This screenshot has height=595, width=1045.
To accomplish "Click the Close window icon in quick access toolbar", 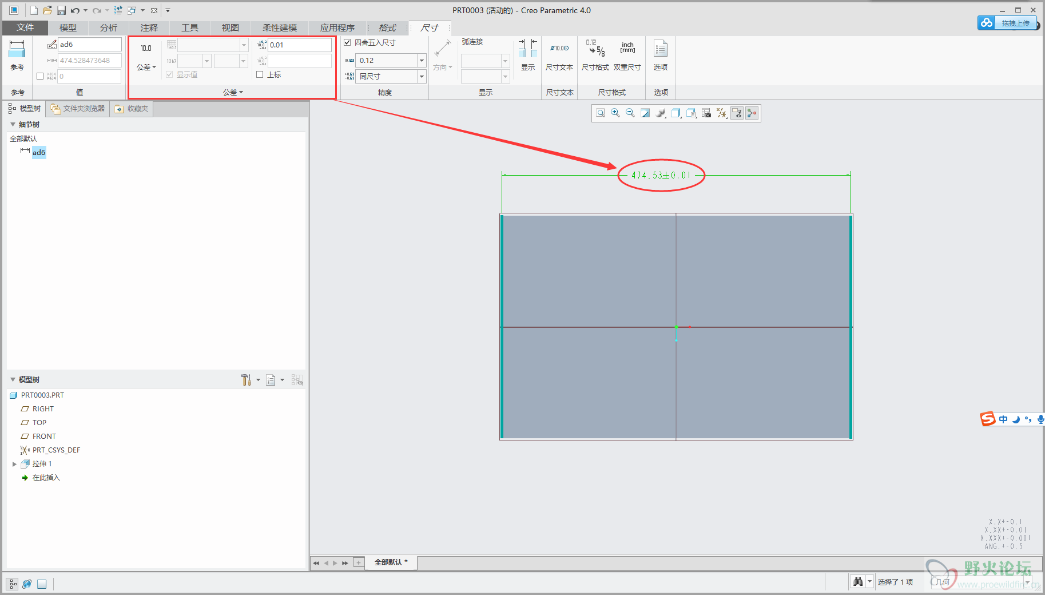I will click(x=154, y=10).
